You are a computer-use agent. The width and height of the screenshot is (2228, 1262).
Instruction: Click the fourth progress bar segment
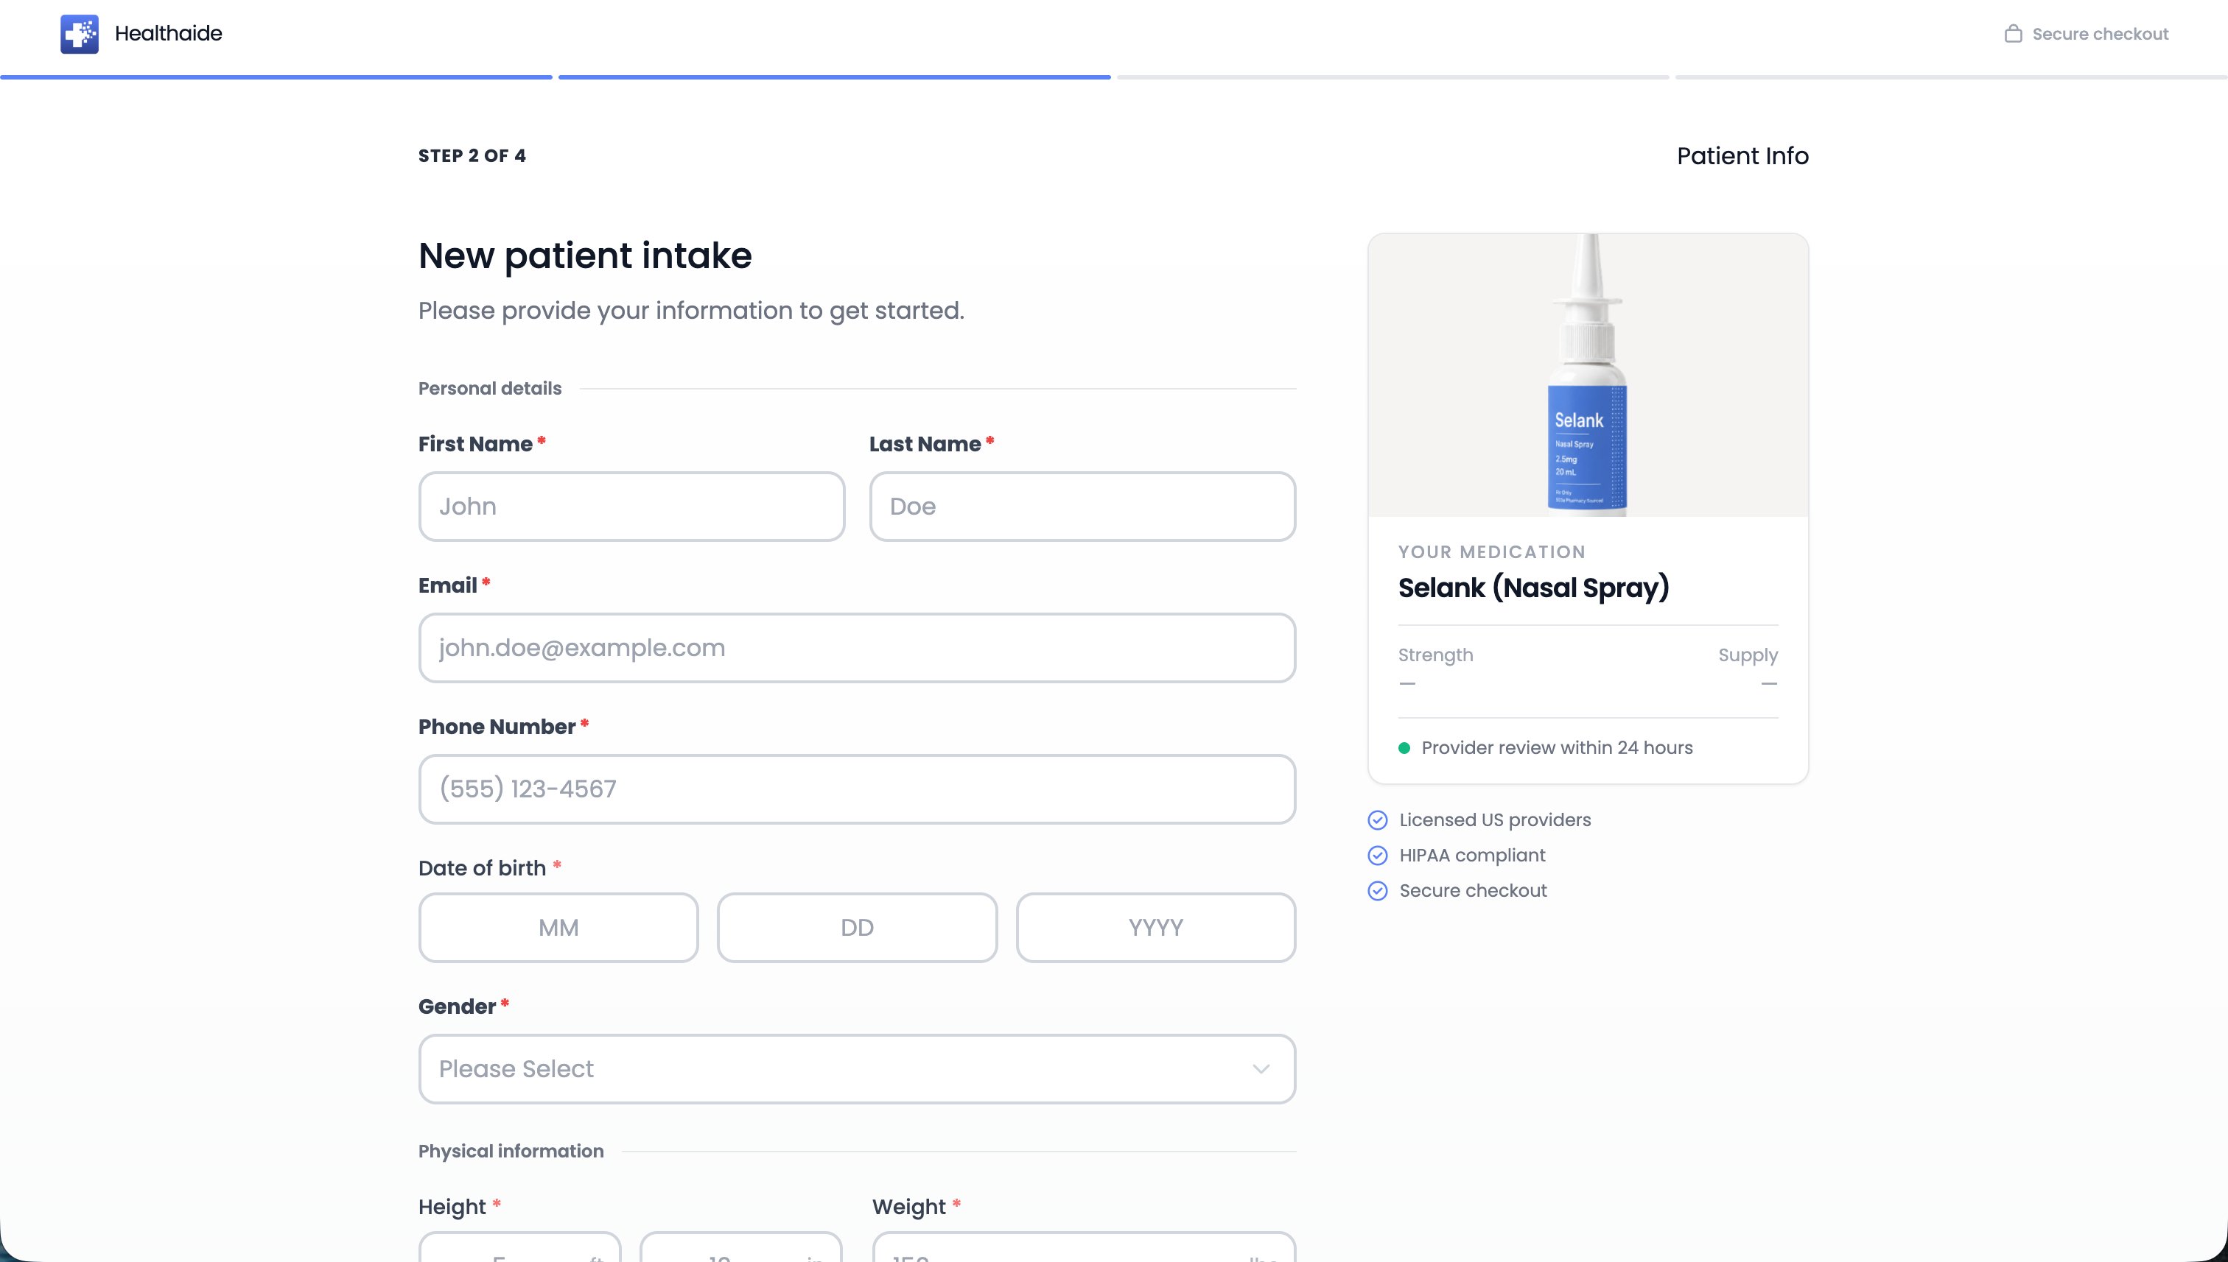pyautogui.click(x=1952, y=77)
